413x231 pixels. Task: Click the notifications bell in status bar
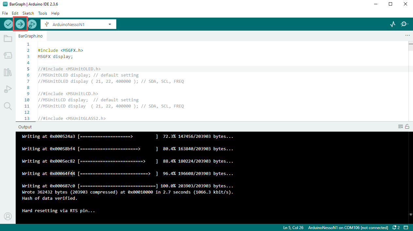coord(396,227)
